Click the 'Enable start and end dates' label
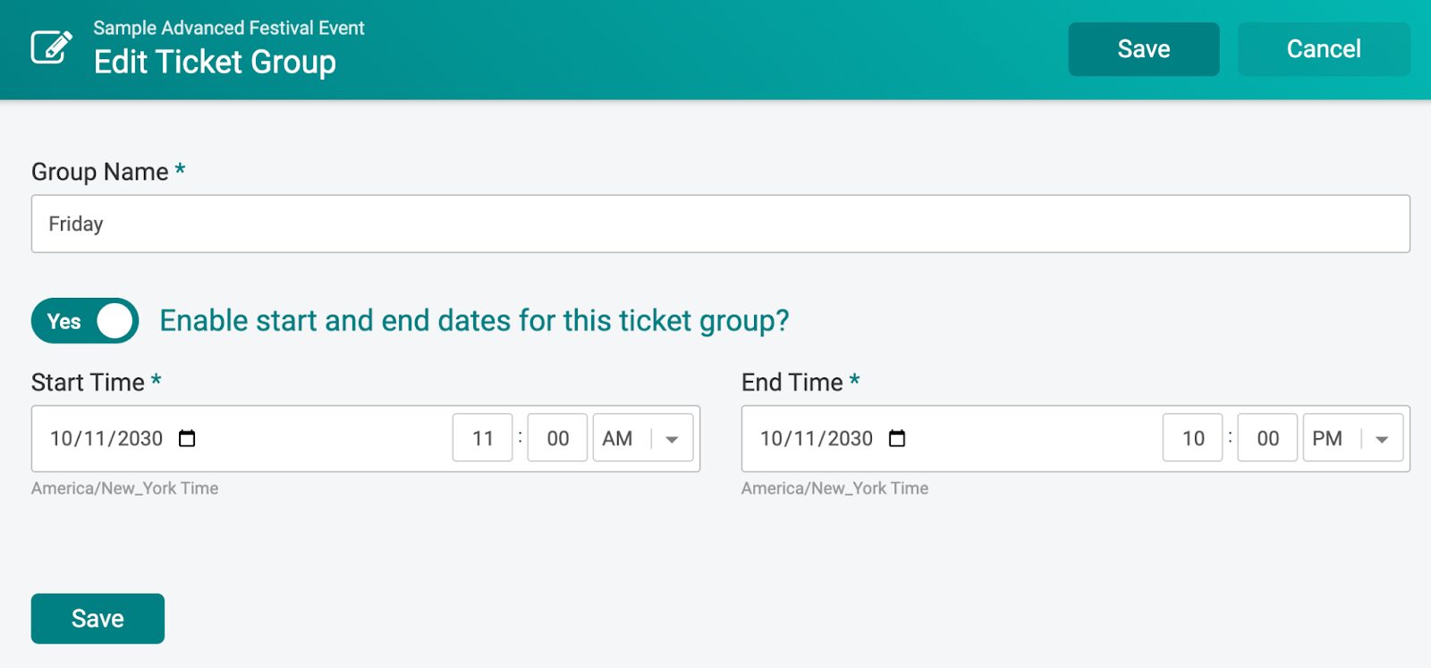1431x668 pixels. pos(474,320)
